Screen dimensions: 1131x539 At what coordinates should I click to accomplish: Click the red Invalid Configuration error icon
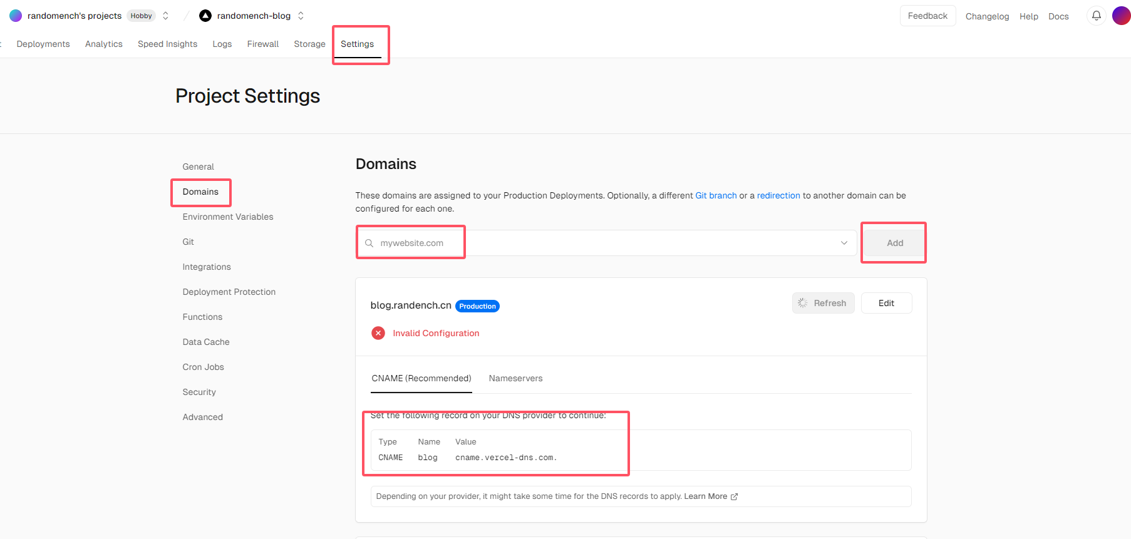click(378, 333)
